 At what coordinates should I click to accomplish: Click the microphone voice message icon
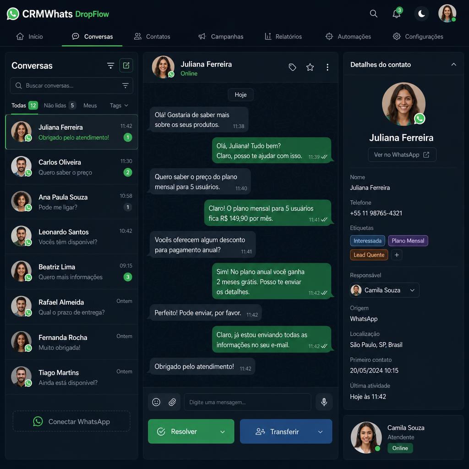(x=324, y=402)
